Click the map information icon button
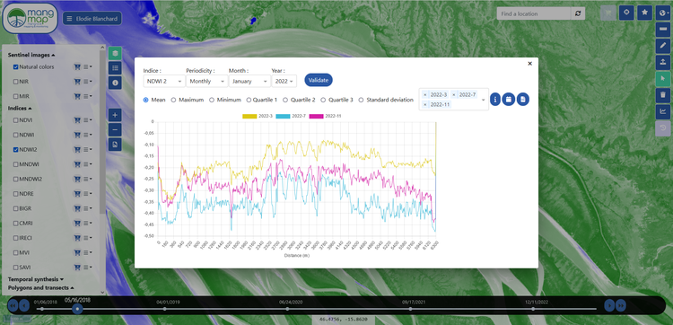The image size is (673, 325). pyautogui.click(x=115, y=83)
